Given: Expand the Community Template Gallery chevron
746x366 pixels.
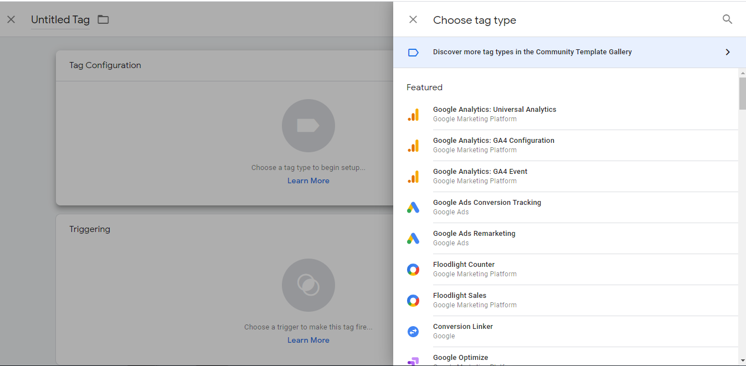Looking at the screenshot, I should pyautogui.click(x=728, y=52).
